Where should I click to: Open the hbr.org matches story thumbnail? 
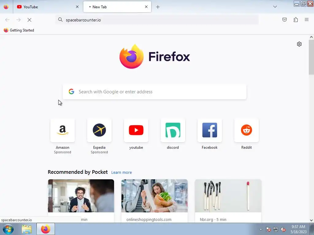click(x=228, y=196)
